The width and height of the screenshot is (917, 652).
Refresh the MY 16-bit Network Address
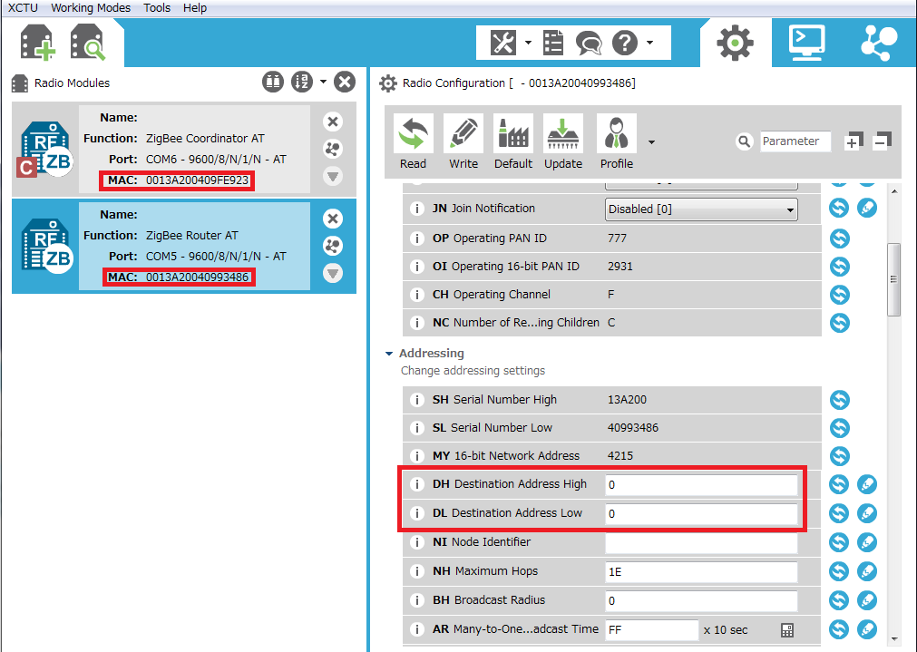click(x=839, y=456)
